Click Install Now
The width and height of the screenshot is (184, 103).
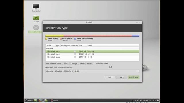coord(133,77)
